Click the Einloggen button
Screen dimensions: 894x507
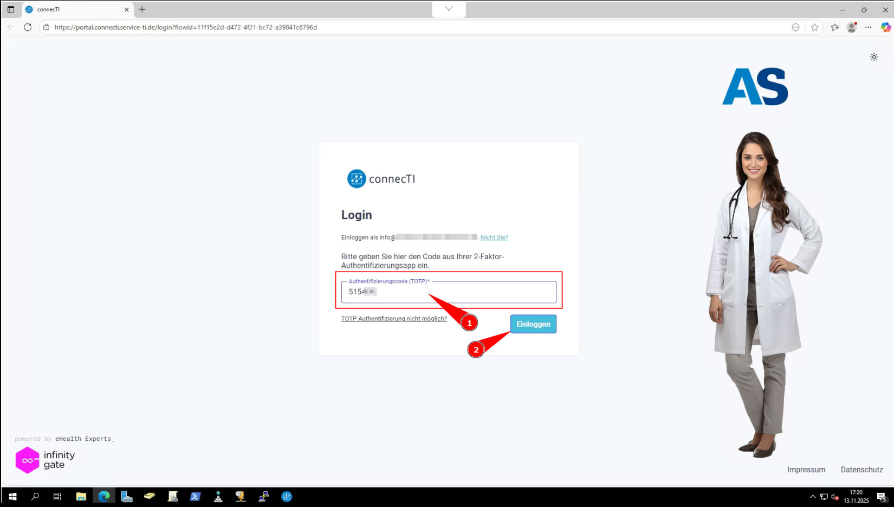point(533,324)
